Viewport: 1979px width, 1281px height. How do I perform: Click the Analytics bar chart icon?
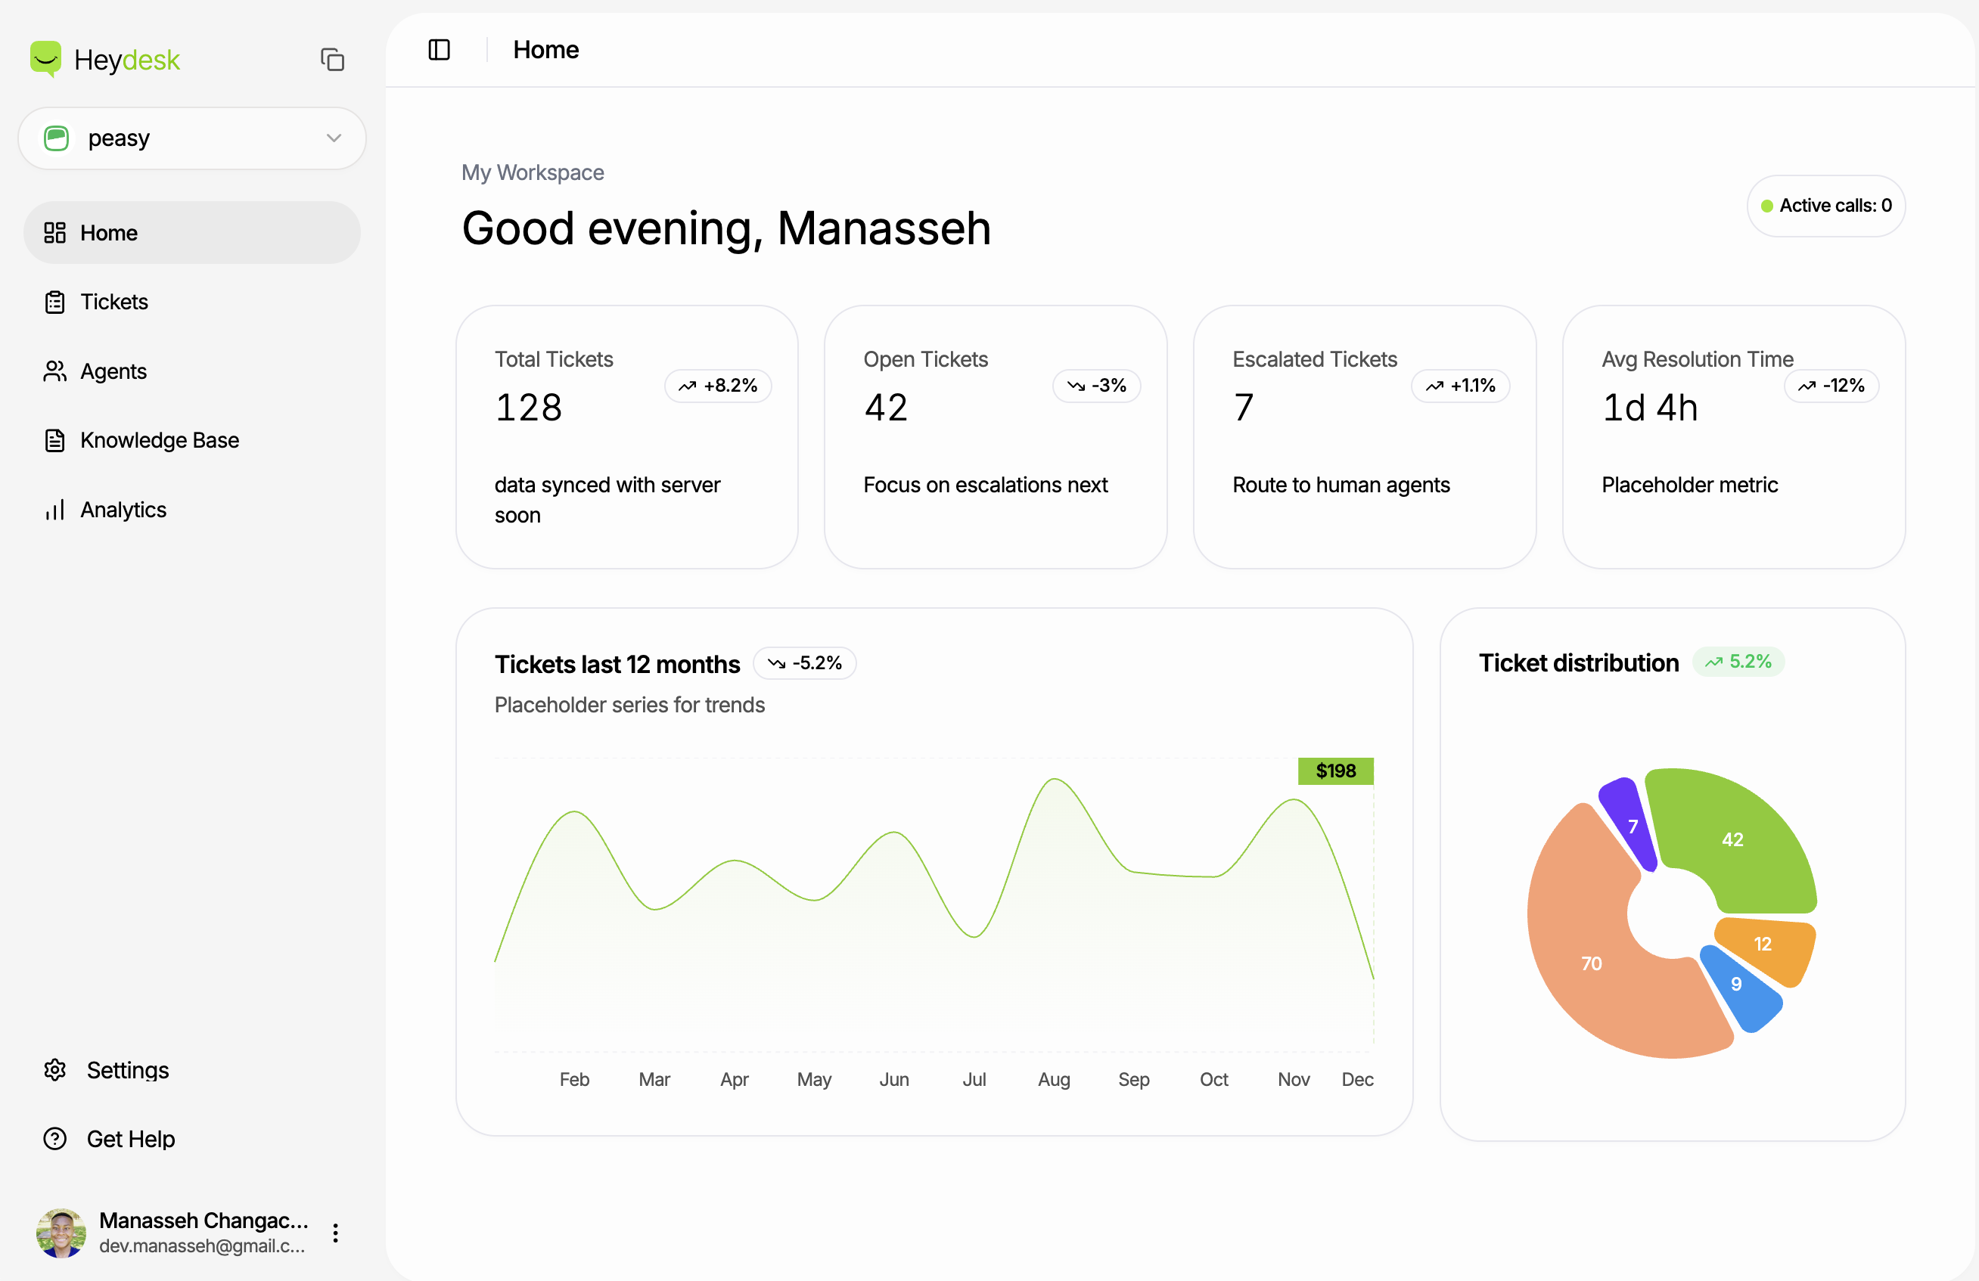pos(55,510)
